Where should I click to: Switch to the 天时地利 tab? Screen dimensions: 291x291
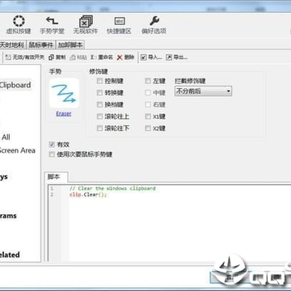[x=12, y=44]
